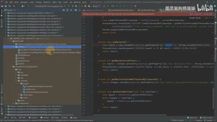Click the Debug bug icon

[x=73, y=6]
